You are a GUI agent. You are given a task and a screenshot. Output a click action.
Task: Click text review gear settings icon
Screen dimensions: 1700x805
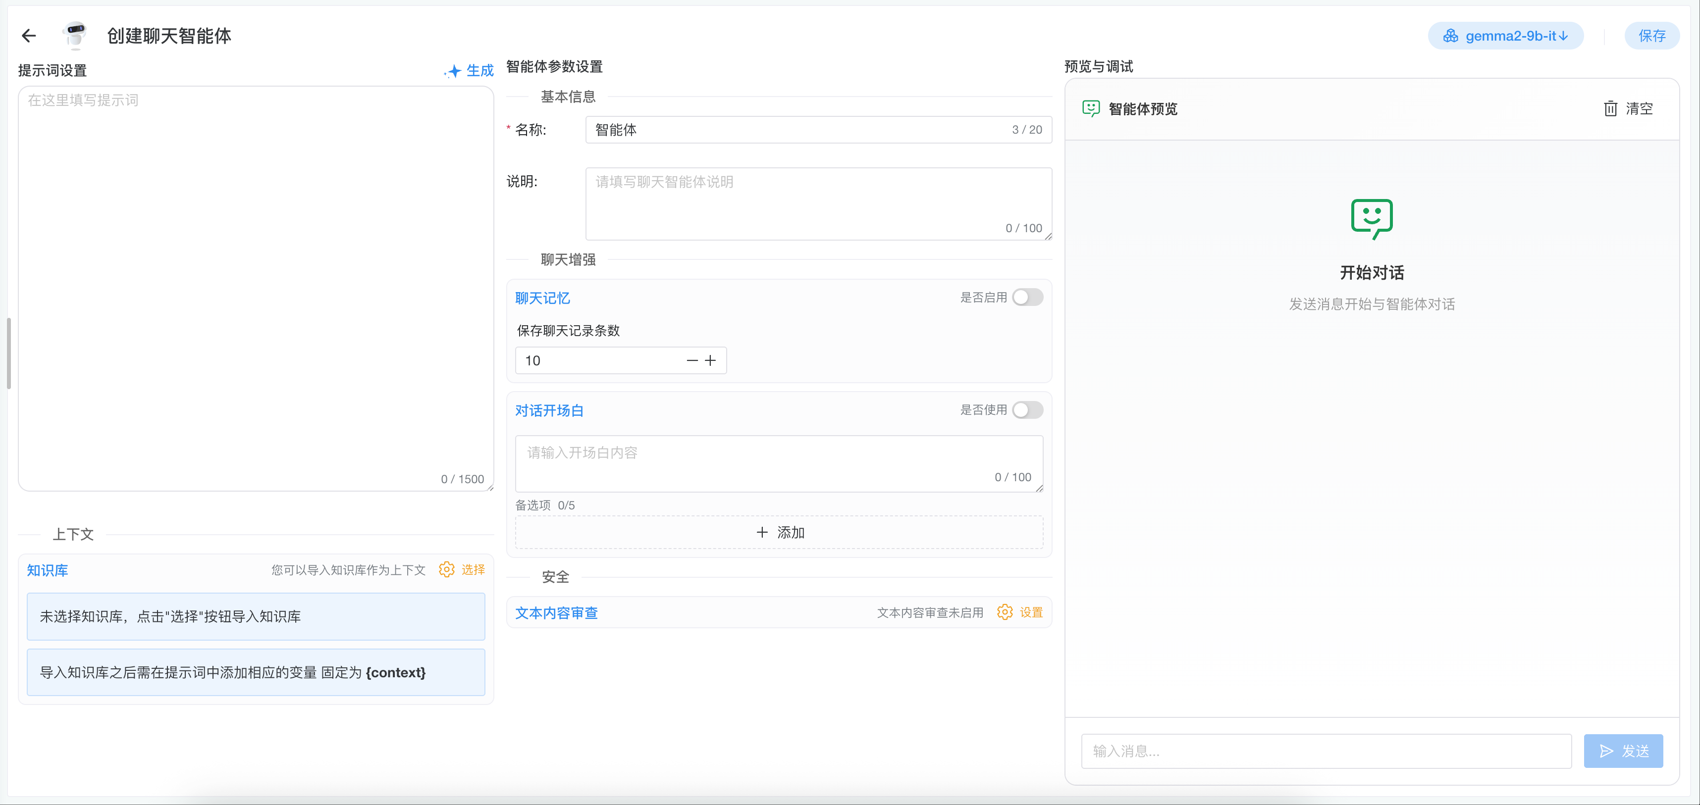click(1005, 612)
